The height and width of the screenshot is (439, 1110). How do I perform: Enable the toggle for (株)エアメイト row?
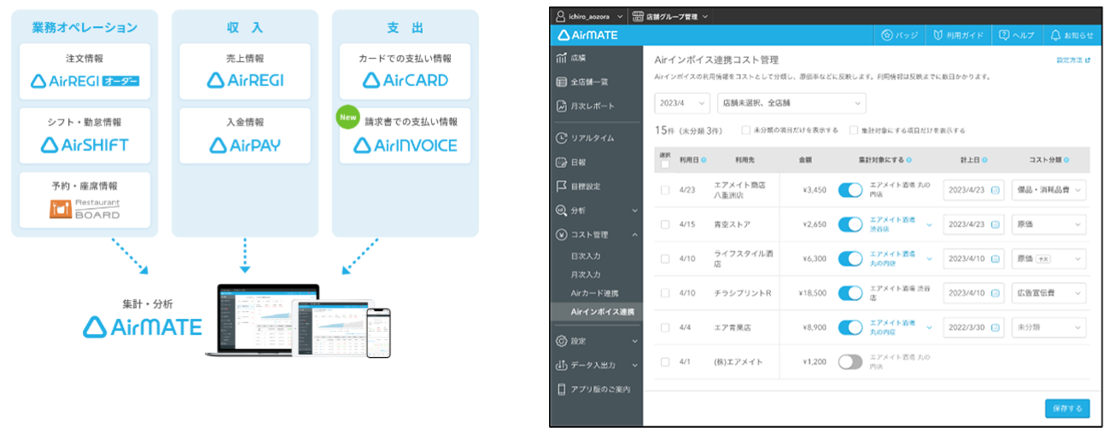[850, 361]
